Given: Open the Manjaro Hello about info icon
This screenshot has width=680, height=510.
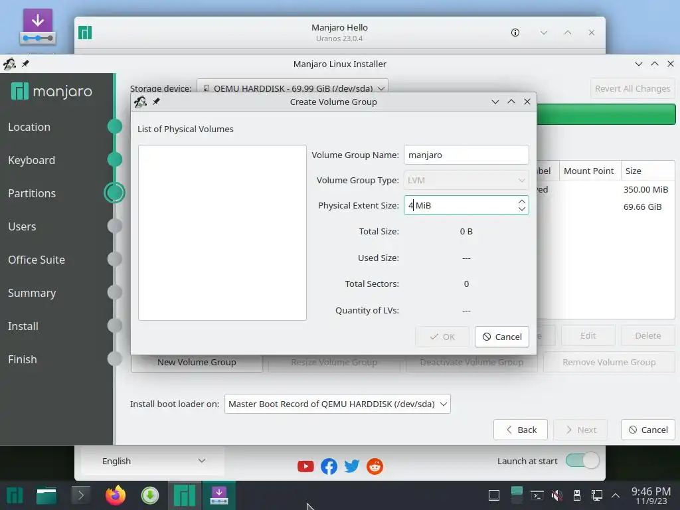Looking at the screenshot, I should 515,33.
